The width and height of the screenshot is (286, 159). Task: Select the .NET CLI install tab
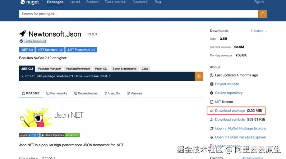[x=27, y=69]
